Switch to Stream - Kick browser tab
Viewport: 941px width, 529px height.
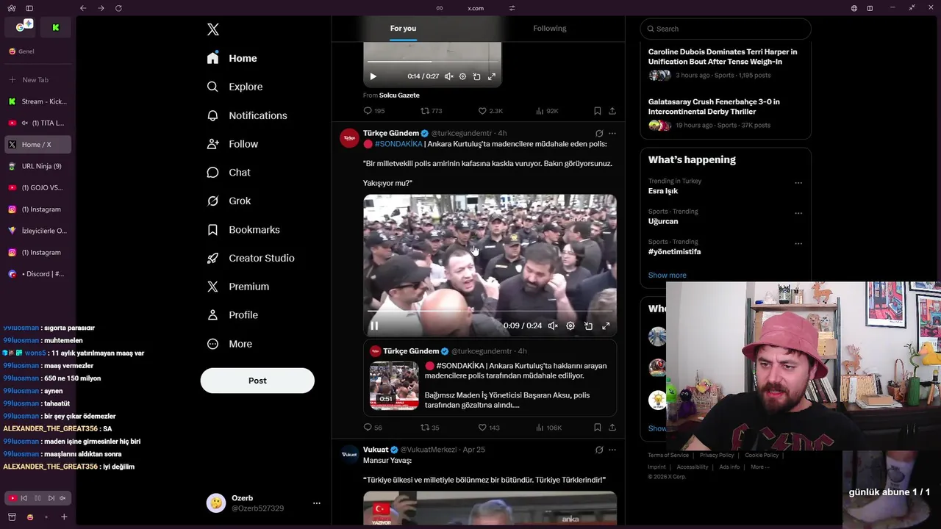pos(37,101)
